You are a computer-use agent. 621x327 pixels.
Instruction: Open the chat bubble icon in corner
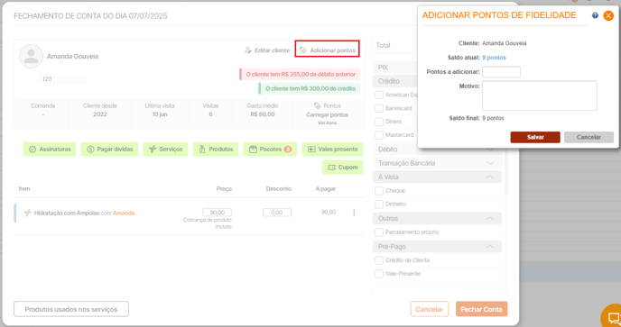tap(613, 317)
